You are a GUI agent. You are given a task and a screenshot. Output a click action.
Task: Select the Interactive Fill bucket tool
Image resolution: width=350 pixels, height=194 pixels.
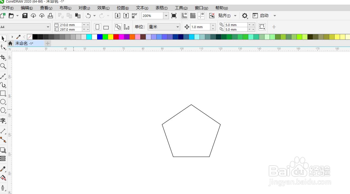coord(3,178)
